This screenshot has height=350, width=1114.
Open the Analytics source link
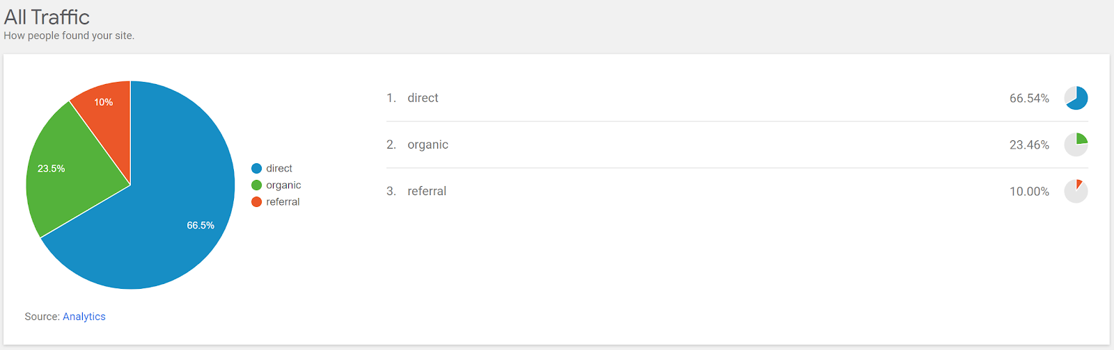click(x=84, y=317)
